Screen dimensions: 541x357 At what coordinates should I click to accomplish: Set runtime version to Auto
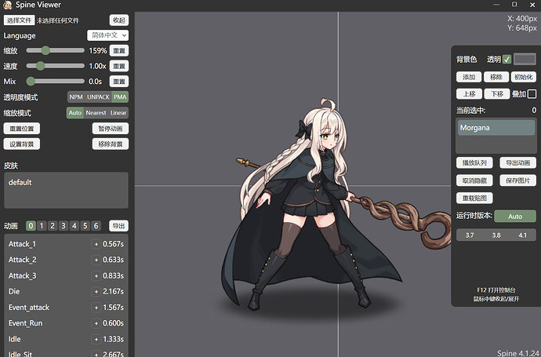pos(515,217)
